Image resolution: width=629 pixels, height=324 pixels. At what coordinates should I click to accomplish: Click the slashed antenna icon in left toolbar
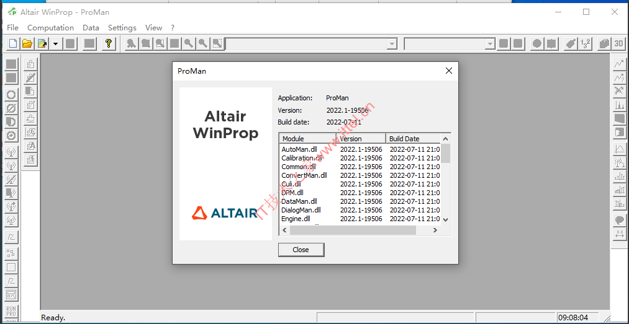click(x=12, y=179)
